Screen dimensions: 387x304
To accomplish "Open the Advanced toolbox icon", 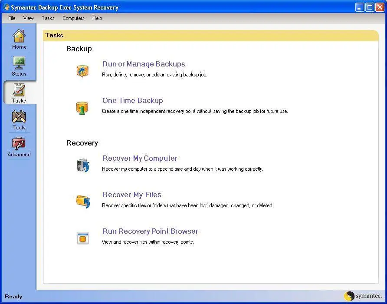I will coord(19,143).
